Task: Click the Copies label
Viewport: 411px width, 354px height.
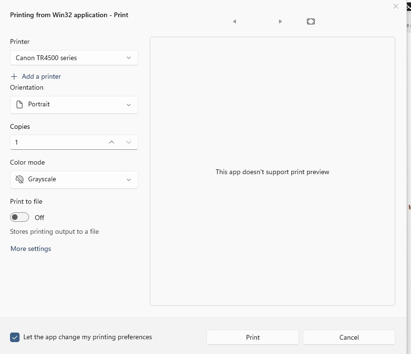Action: 20,126
